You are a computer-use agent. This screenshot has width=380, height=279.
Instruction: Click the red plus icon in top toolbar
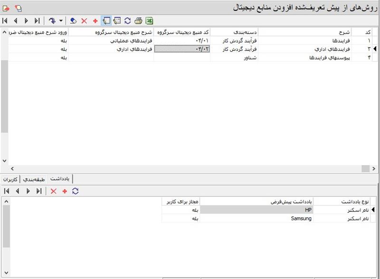click(x=95, y=21)
